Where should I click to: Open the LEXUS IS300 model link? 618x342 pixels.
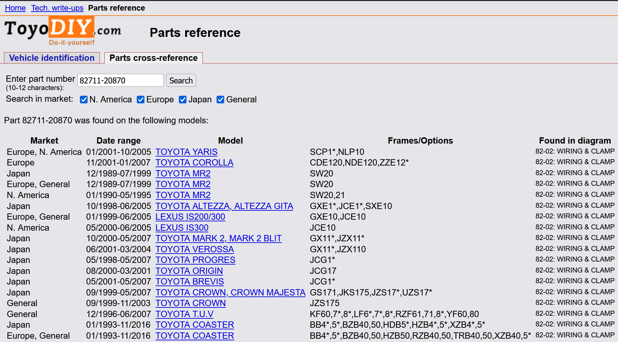[182, 228]
